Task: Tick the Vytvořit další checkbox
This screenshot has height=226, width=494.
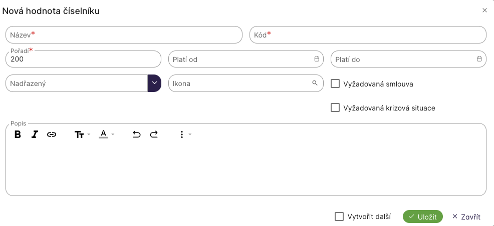Action: click(x=339, y=216)
